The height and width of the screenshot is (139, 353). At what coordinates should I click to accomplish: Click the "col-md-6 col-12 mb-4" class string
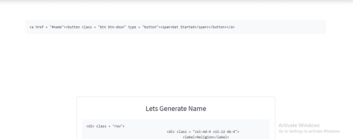pyautogui.click(x=215, y=132)
